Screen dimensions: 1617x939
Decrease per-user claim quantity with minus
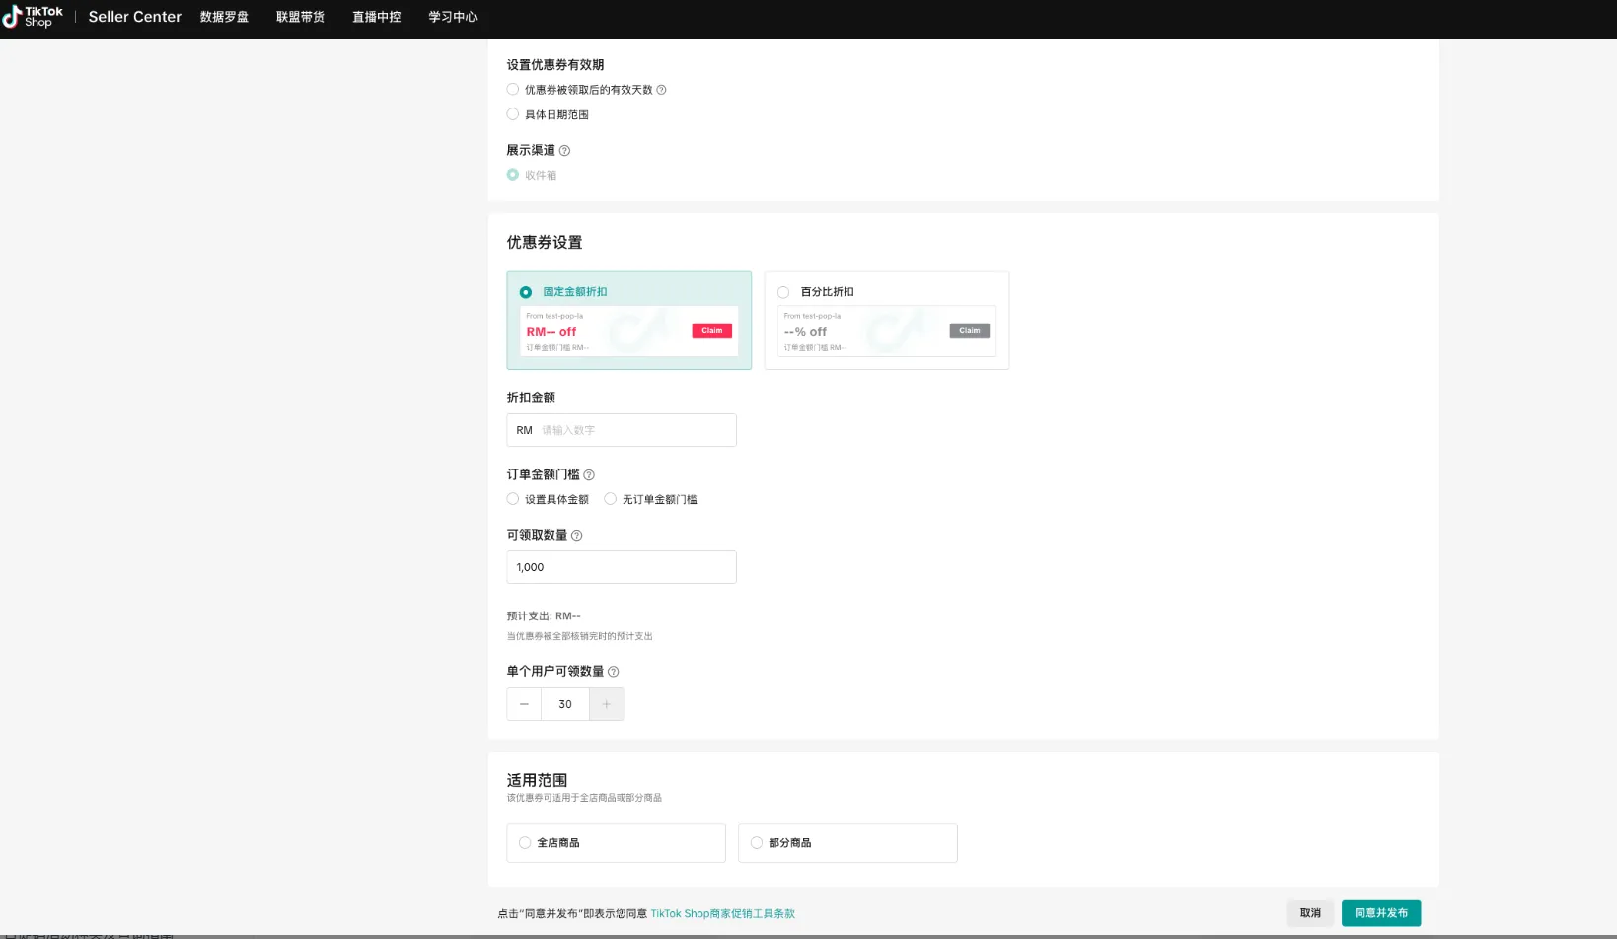524,704
